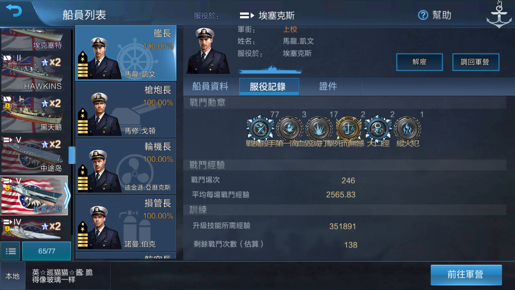
Task: Click the 解雇 dismiss button
Action: point(420,62)
